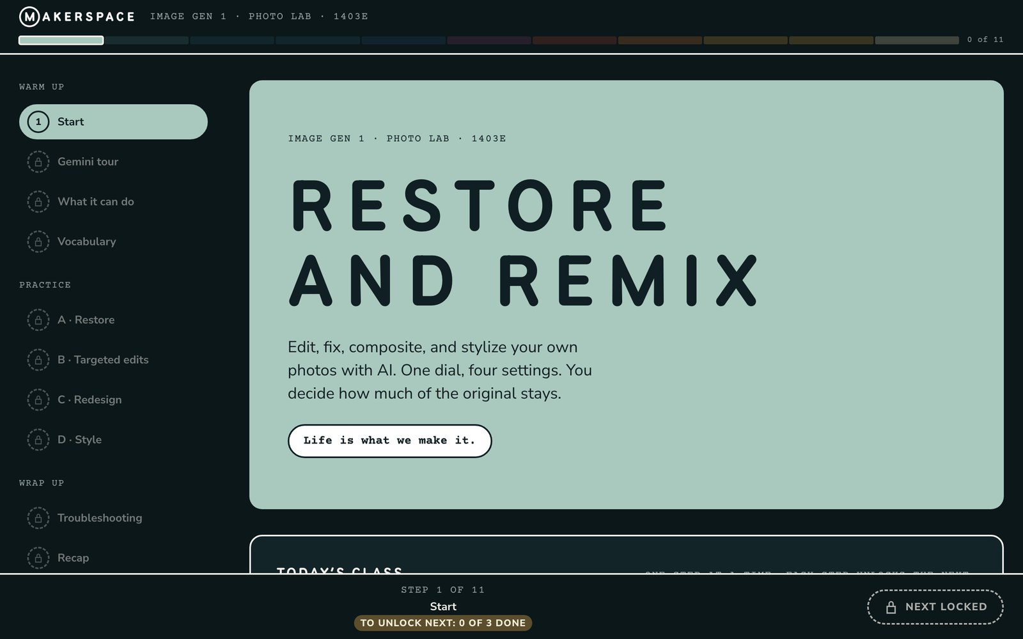The height and width of the screenshot is (639, 1023).
Task: Click the lock icon beside A · Restore
Action: pos(38,319)
